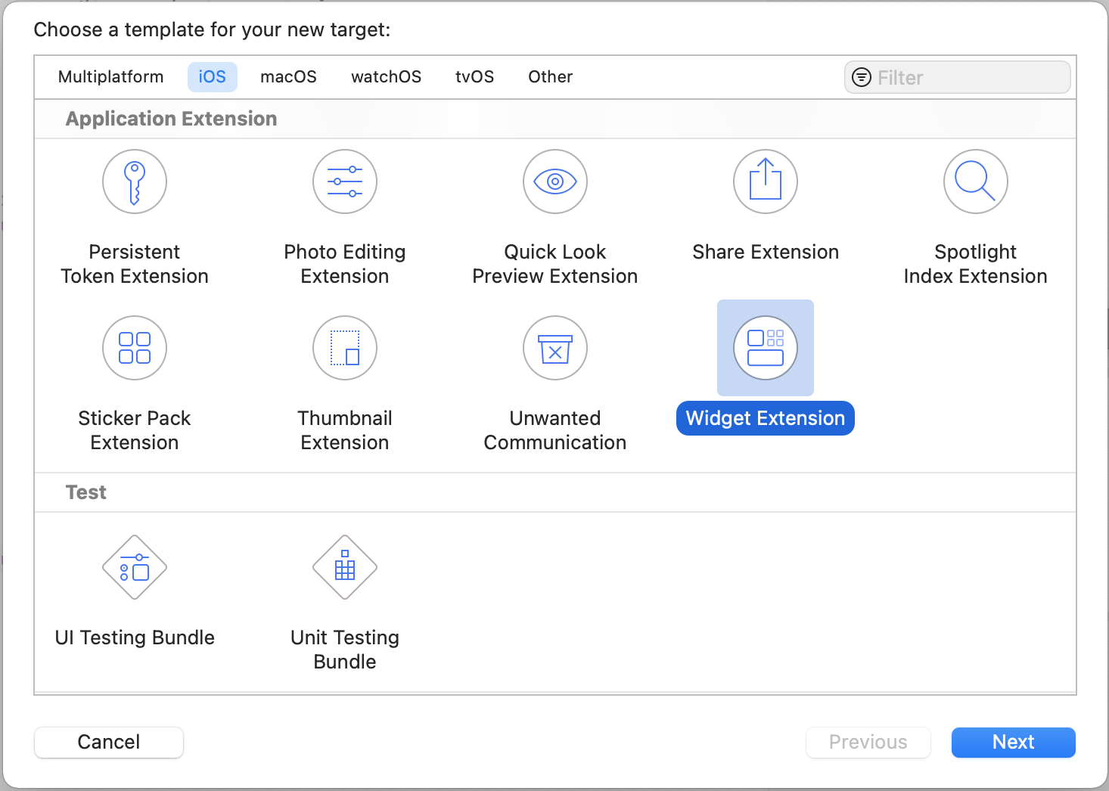Show tvOS target templates
This screenshot has height=791, width=1109.
tap(474, 77)
